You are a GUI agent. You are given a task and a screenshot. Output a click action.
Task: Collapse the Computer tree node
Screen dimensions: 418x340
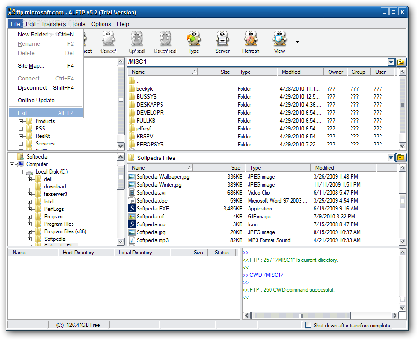[12, 164]
